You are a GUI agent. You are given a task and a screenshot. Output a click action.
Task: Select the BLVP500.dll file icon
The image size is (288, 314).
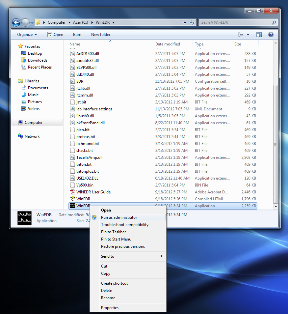click(72, 67)
